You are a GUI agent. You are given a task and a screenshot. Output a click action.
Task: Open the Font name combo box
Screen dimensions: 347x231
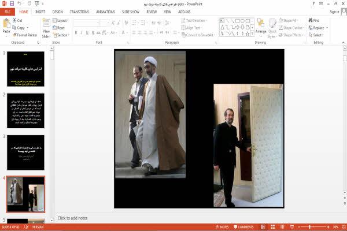coord(86,23)
